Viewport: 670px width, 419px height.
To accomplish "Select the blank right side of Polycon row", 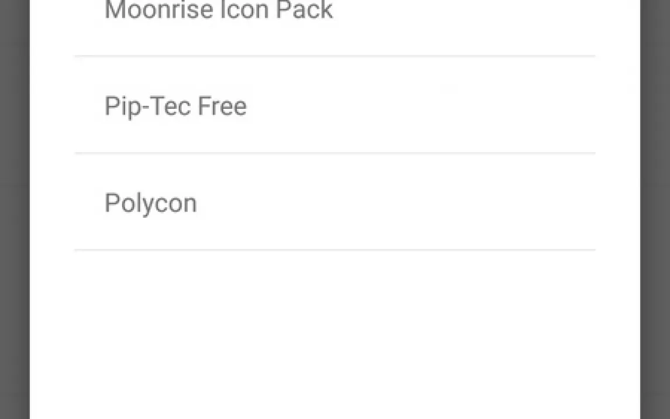I will 427,201.
